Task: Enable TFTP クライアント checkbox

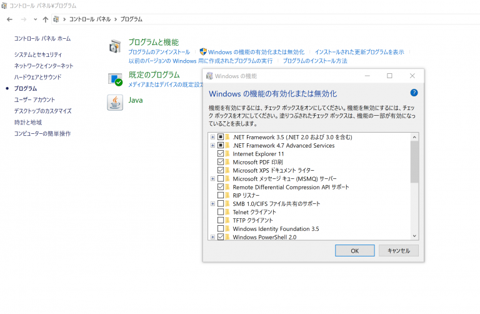Action: click(221, 220)
